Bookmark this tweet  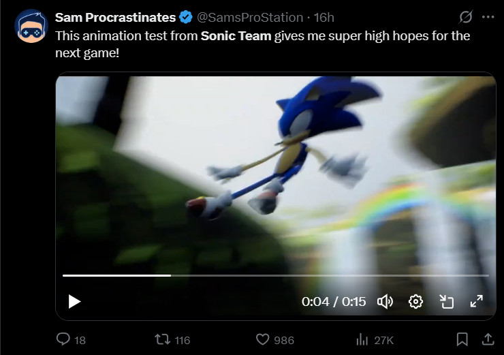point(462,339)
